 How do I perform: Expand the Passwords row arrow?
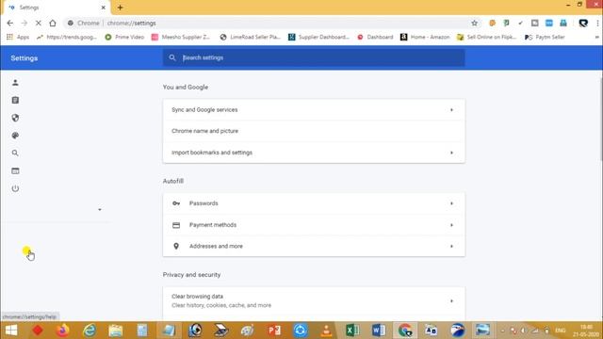pos(451,203)
